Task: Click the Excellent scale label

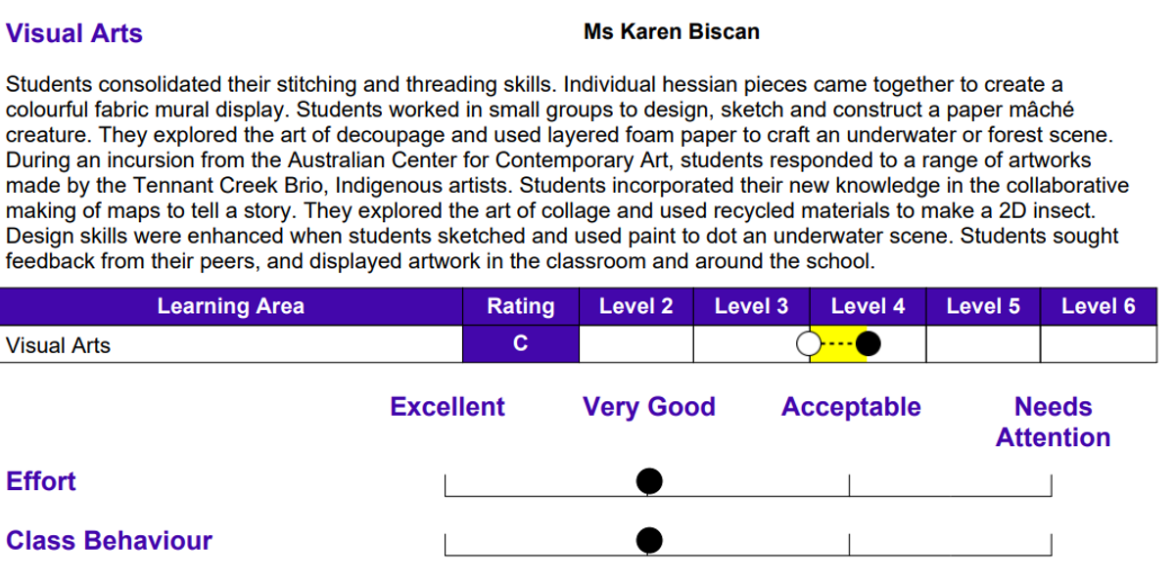Action: [447, 407]
